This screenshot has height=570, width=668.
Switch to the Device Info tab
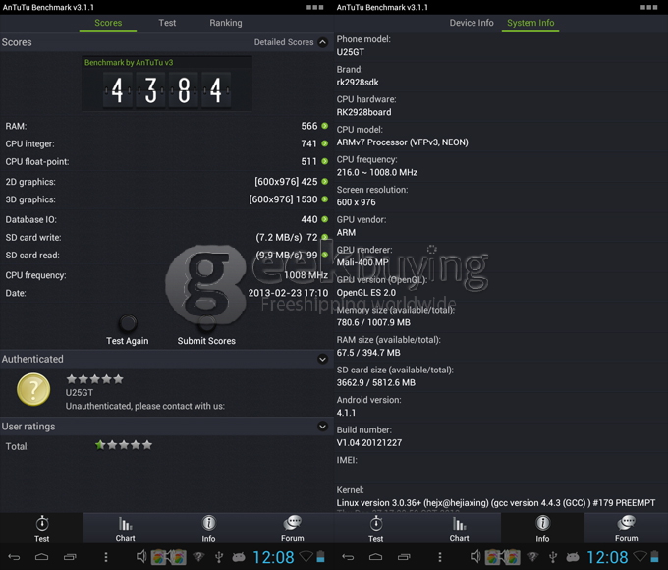pyautogui.click(x=472, y=23)
